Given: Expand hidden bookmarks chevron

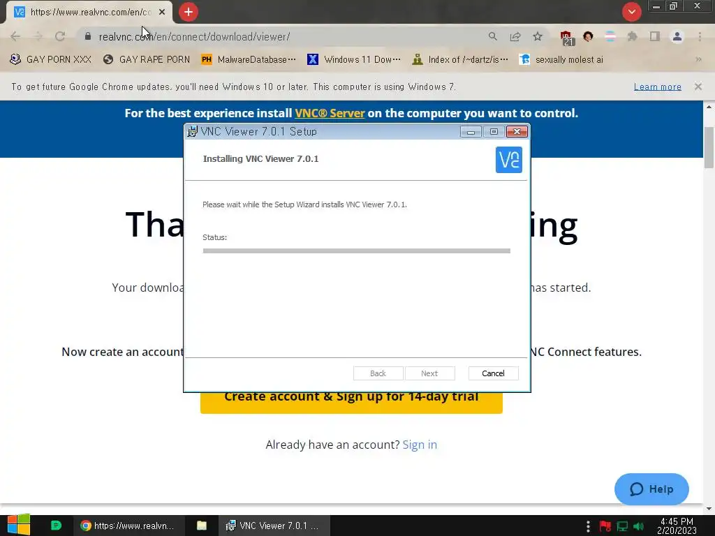Looking at the screenshot, I should [x=698, y=60].
